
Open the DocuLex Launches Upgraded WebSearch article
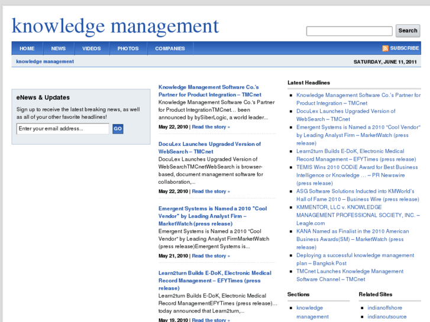209,148
